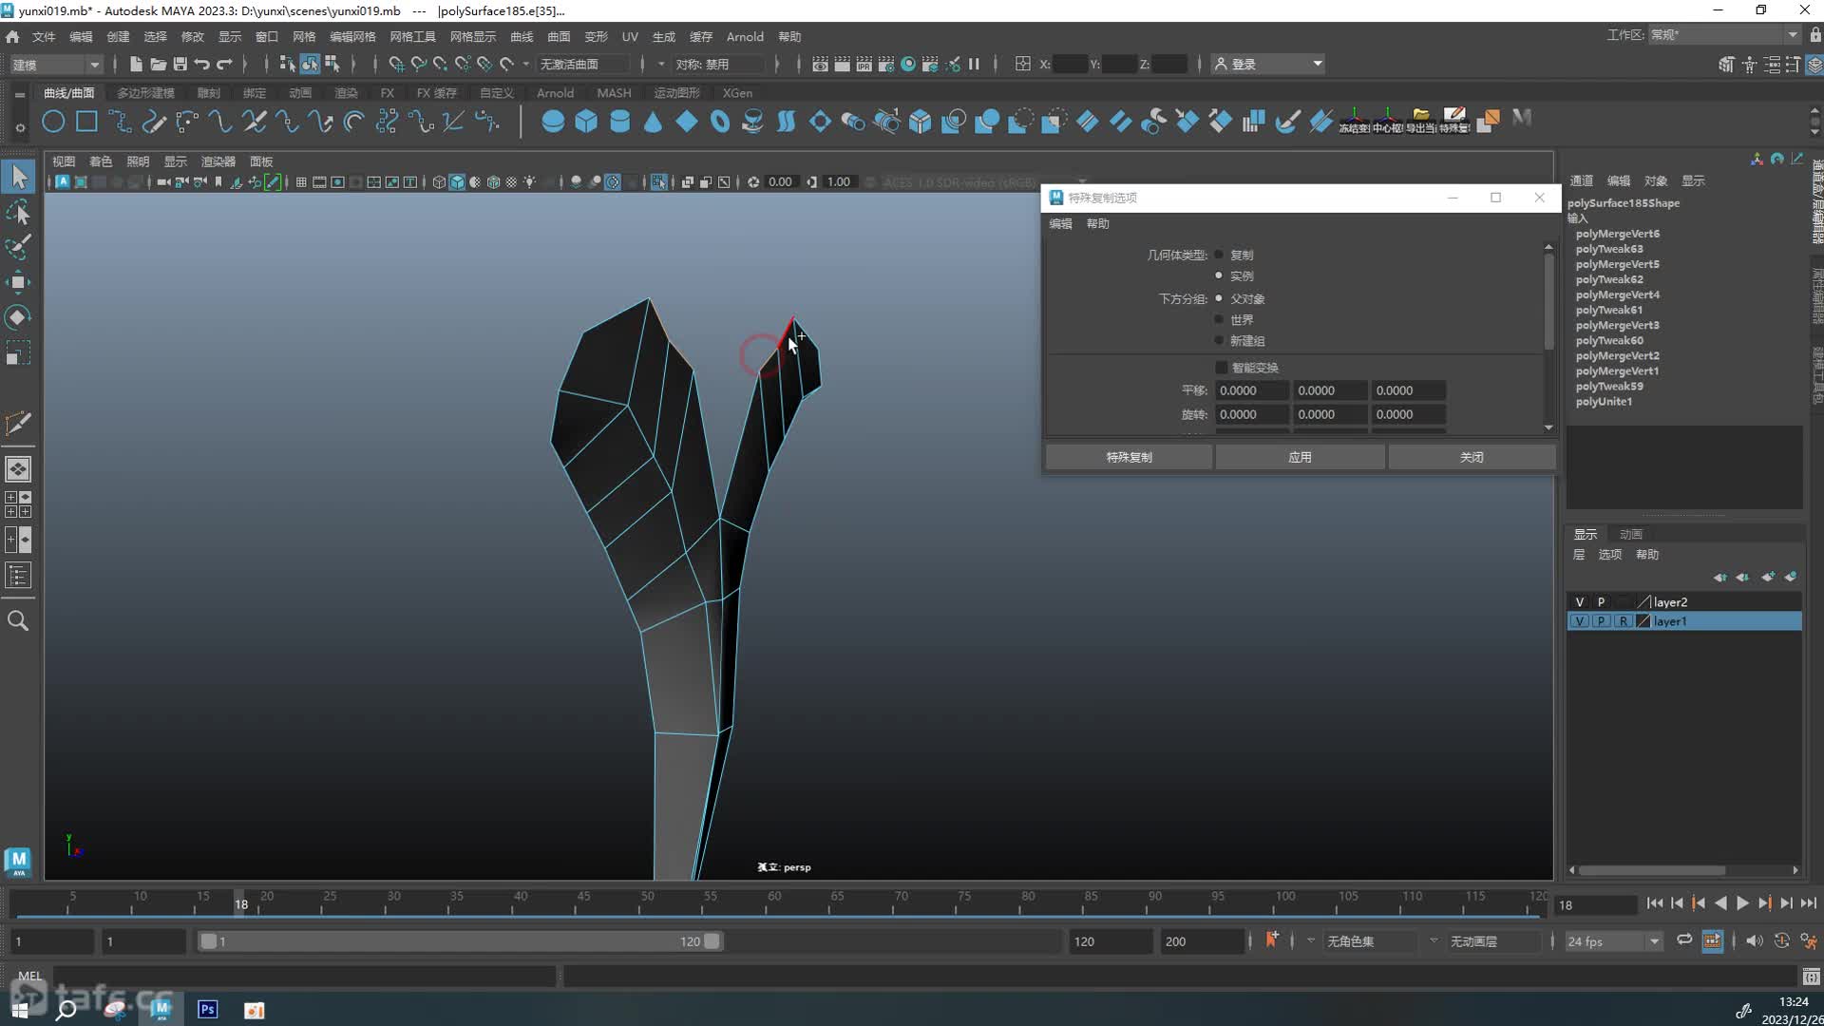
Task: Open the 编辑网格 menu
Action: point(352,36)
